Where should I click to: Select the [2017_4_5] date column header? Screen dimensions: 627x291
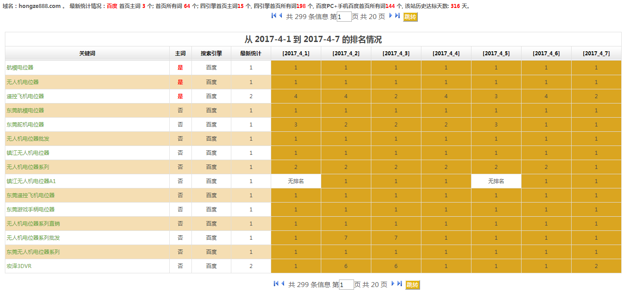pyautogui.click(x=496, y=54)
